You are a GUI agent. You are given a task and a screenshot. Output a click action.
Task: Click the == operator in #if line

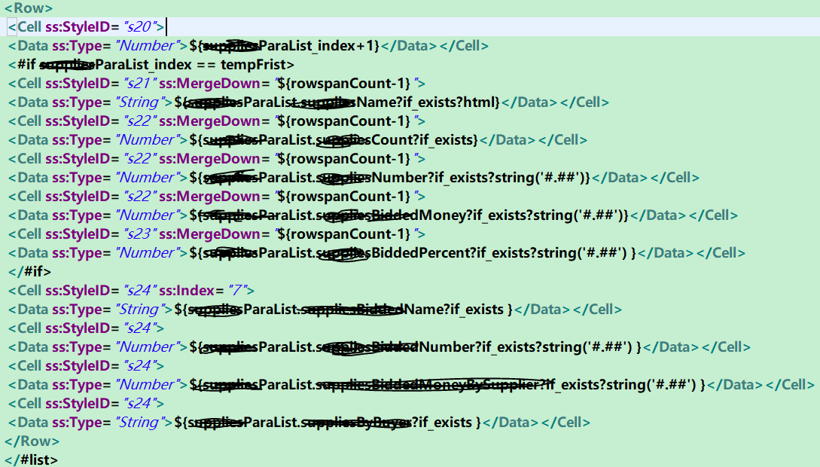click(206, 65)
